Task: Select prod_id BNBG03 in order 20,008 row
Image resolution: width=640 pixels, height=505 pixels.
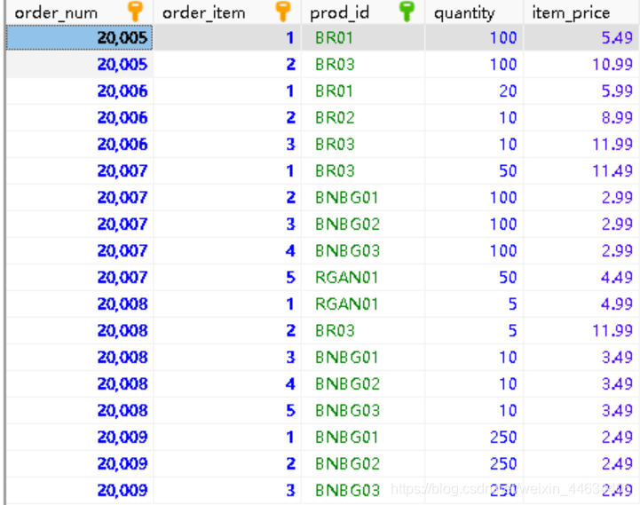Action: (363, 410)
